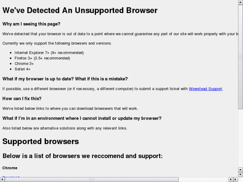Click the vertical scrollbar thumb

pyautogui.click(x=240, y=57)
